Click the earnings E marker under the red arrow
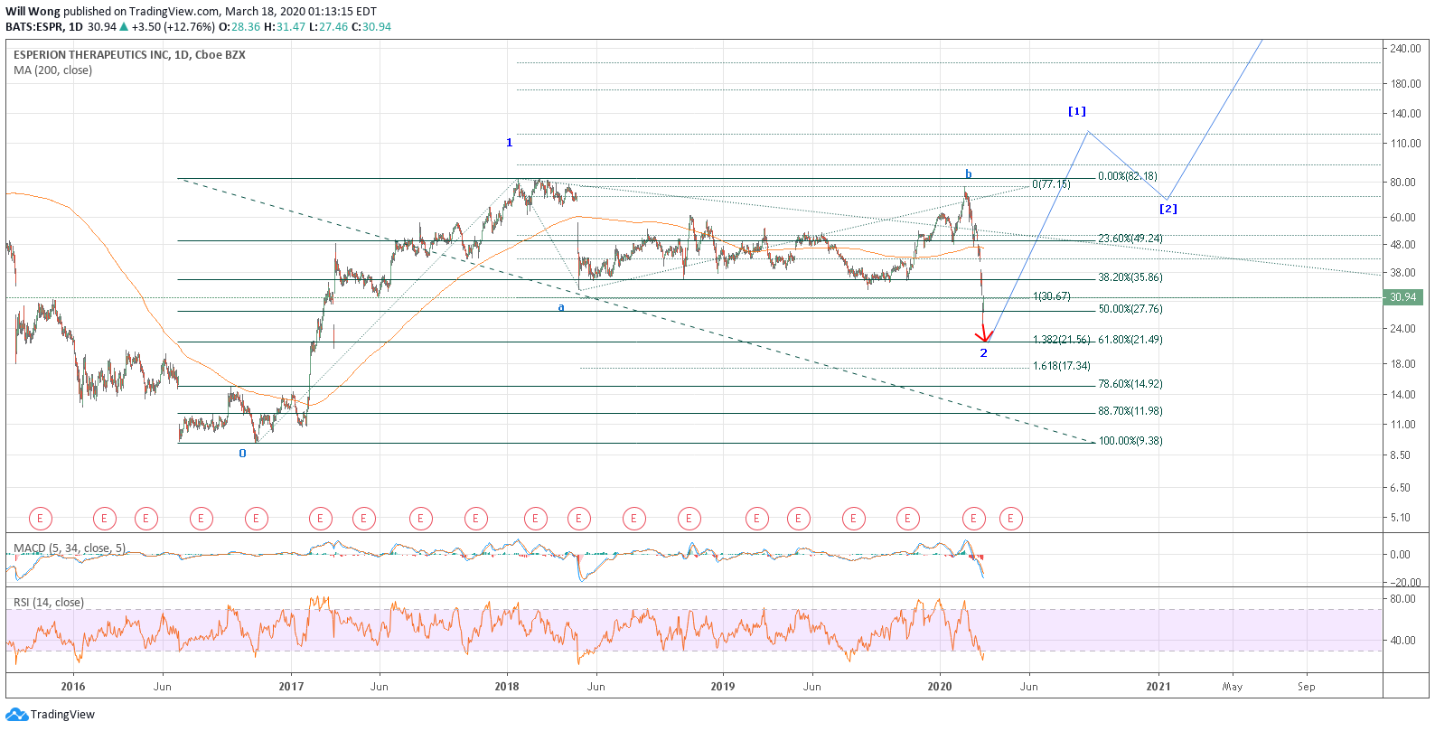Image resolution: width=1435 pixels, height=731 pixels. (973, 519)
